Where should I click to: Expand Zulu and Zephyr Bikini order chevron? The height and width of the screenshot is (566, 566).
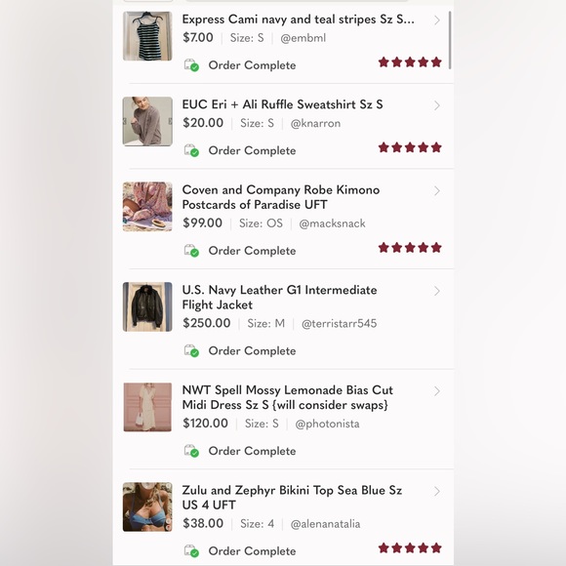click(x=437, y=491)
